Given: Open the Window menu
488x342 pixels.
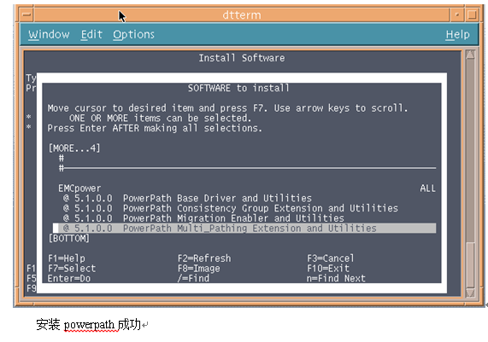Looking at the screenshot, I should tap(49, 34).
